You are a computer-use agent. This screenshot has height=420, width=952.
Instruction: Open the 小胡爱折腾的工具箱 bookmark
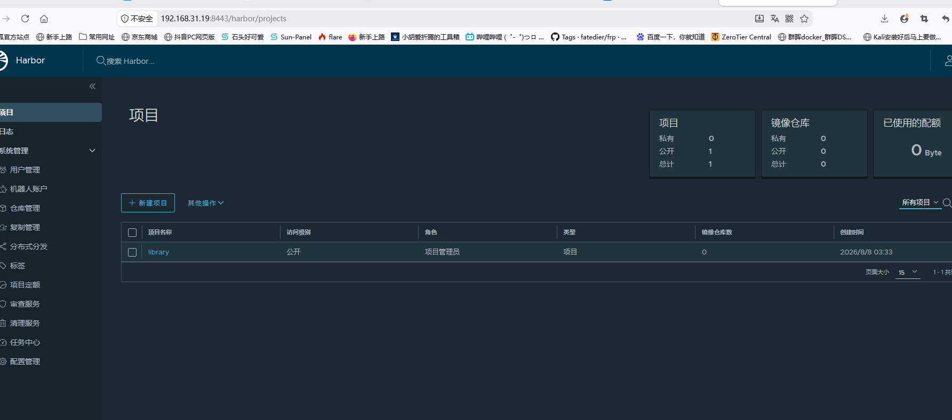pyautogui.click(x=425, y=37)
